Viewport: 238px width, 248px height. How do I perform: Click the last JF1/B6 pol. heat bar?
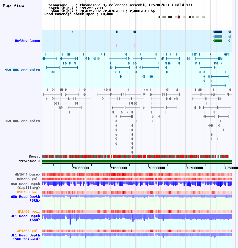coord(137,231)
